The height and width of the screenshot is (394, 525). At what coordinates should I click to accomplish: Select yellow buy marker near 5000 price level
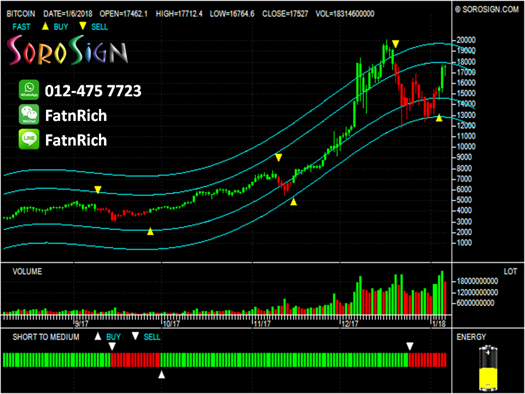294,201
